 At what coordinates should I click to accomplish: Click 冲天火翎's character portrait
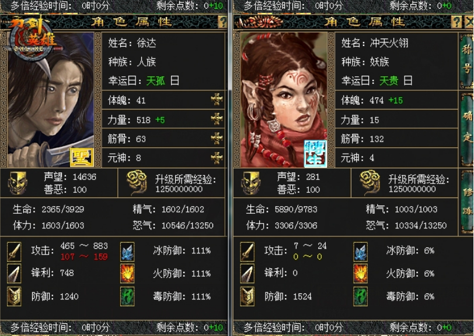[x=284, y=100]
